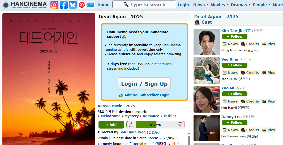Open Credits for Seo Rina
The image size is (283, 145).
click(250, 72)
